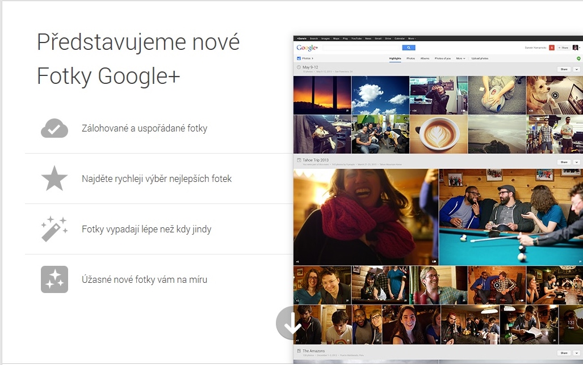Click Upload photos in the tab bar
Screen dimensions: 583x365
click(x=480, y=58)
